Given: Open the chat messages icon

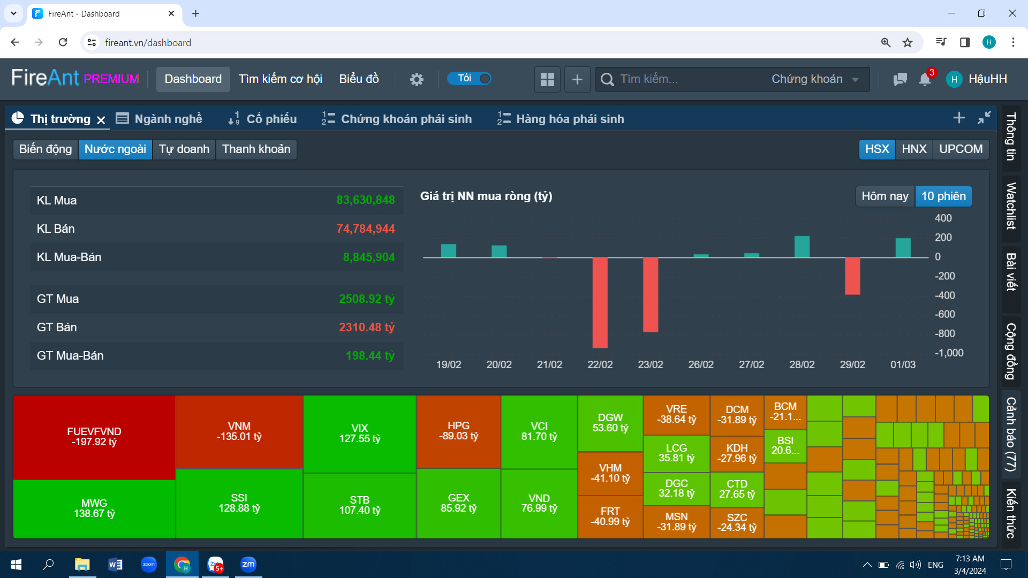Looking at the screenshot, I should click(x=900, y=79).
